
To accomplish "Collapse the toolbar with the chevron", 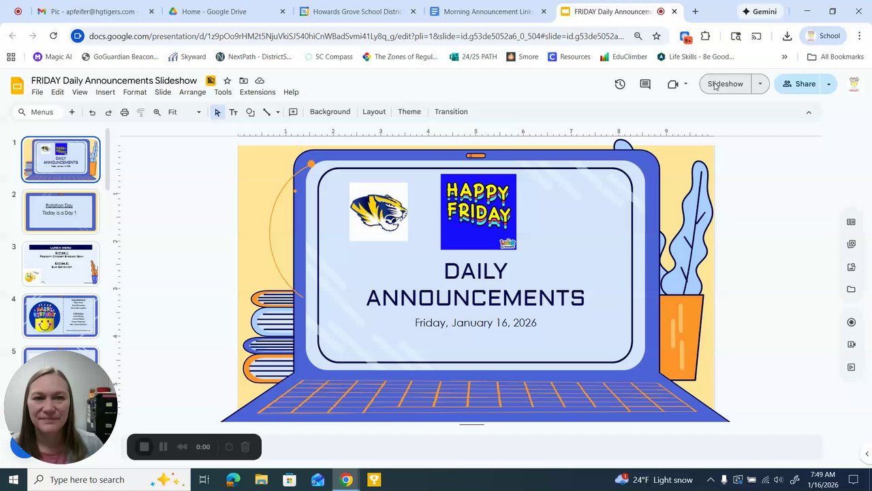I will [x=809, y=112].
